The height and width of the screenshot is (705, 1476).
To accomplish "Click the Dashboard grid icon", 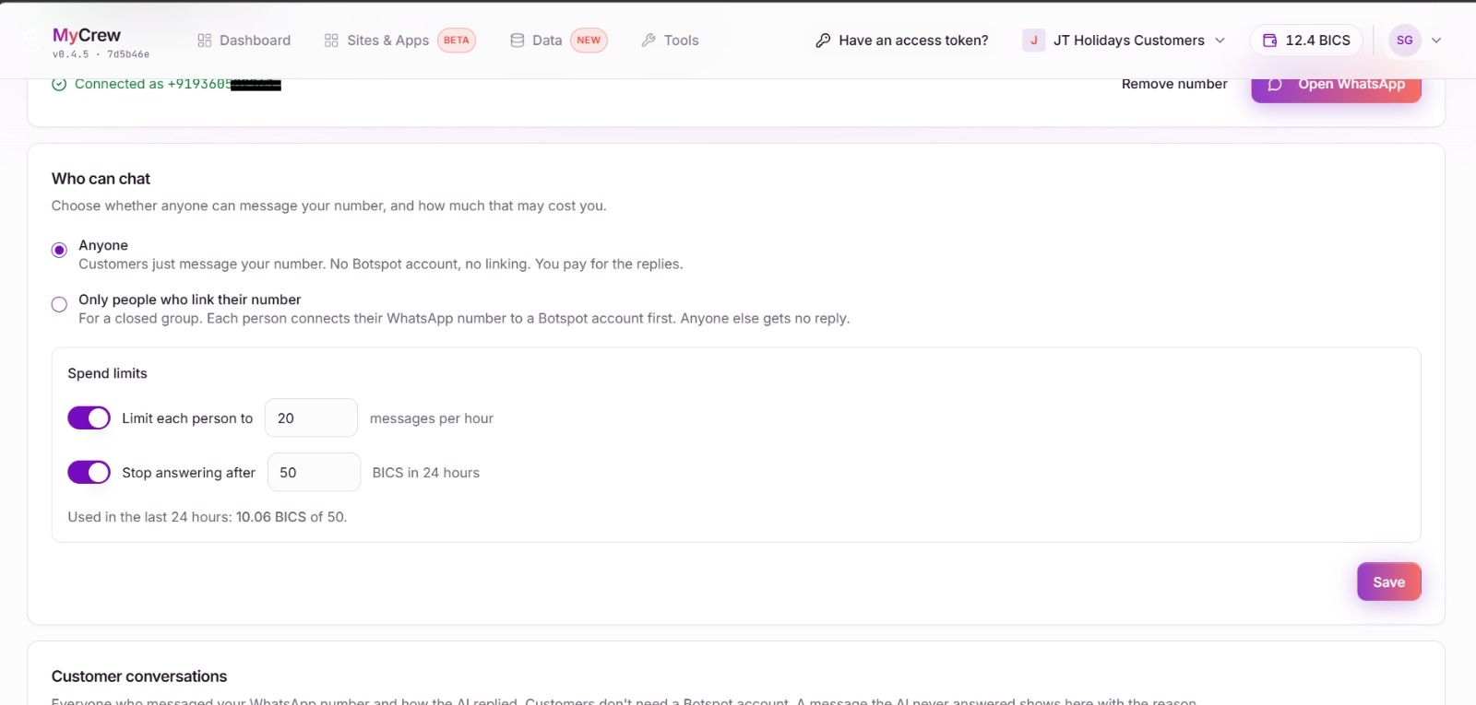I will [205, 41].
